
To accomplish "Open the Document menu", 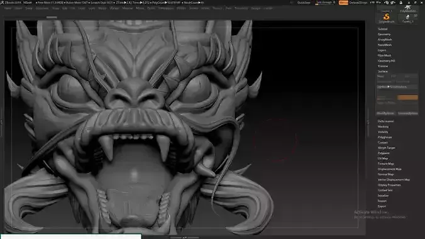I will tap(42, 8).
